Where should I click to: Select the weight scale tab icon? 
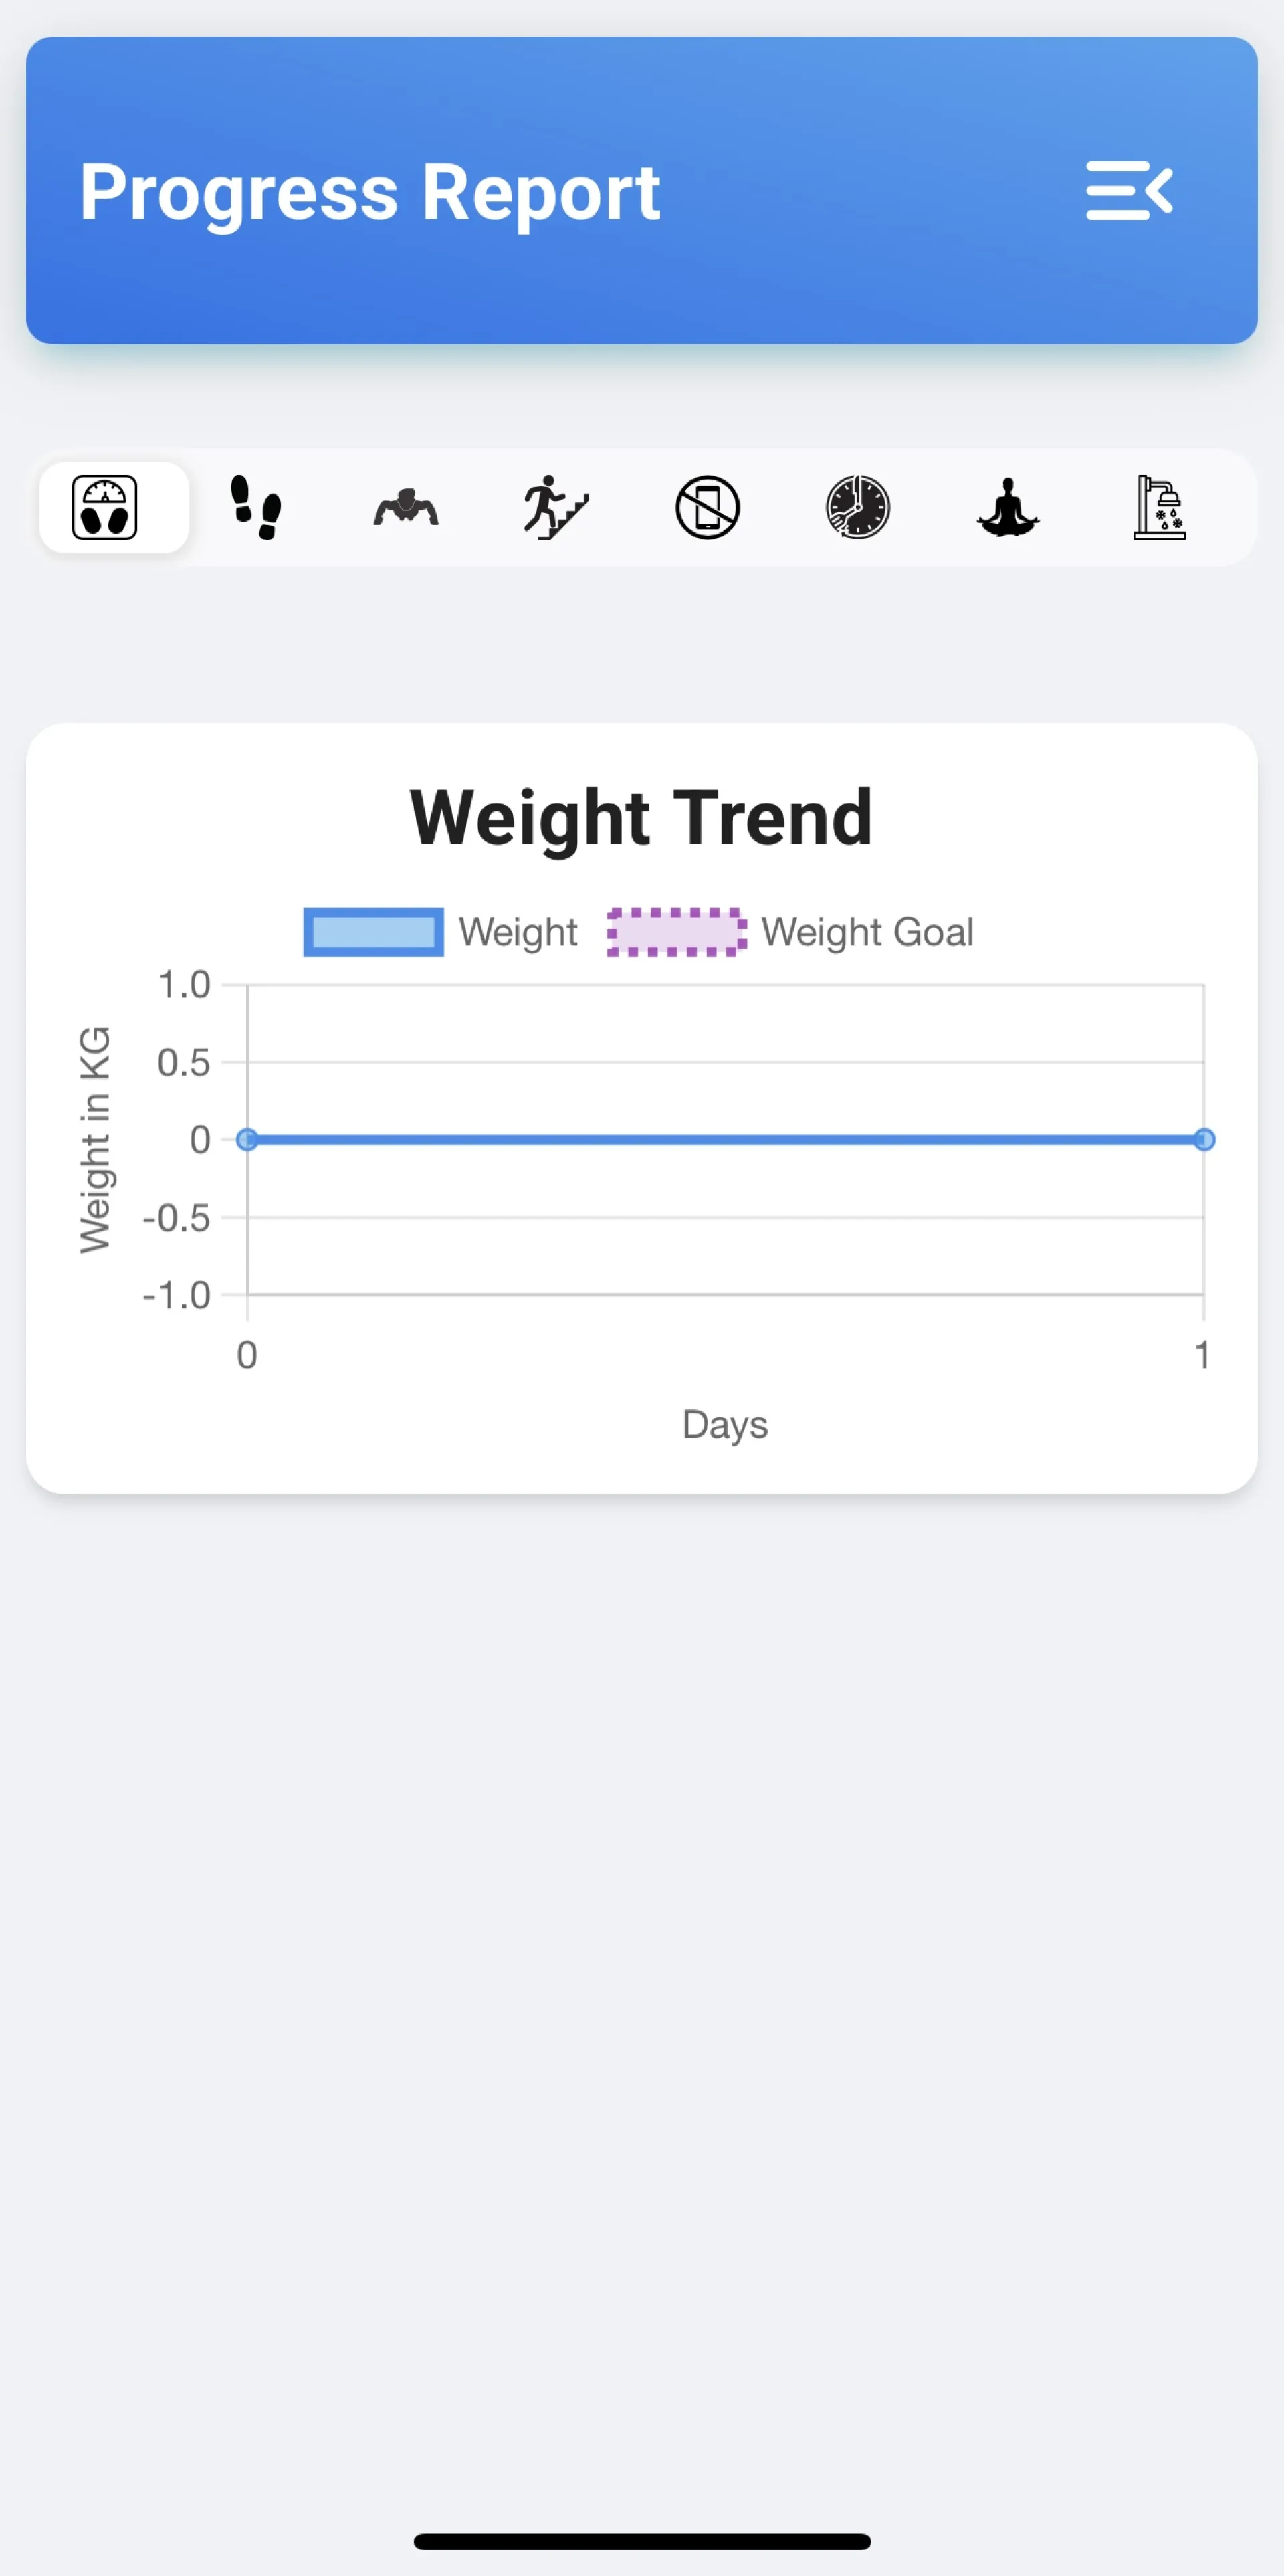pos(104,507)
